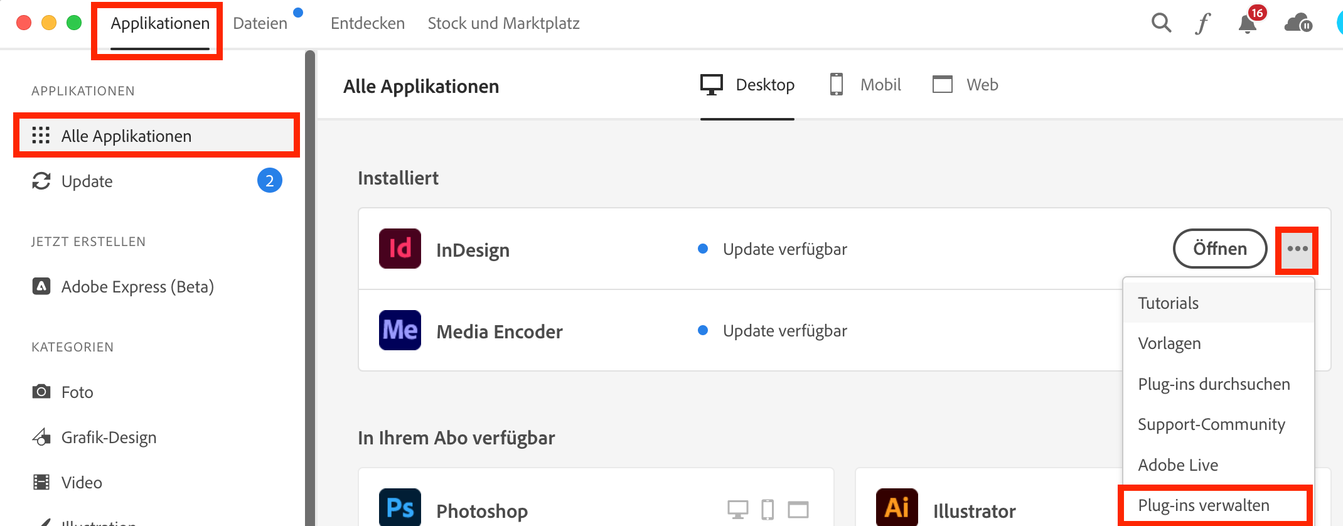1343x526 pixels.
Task: Click the cloud sync status icon
Action: click(x=1298, y=24)
